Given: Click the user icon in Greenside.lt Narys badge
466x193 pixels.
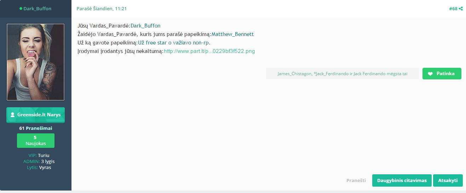Looking at the screenshot, I should point(13,115).
